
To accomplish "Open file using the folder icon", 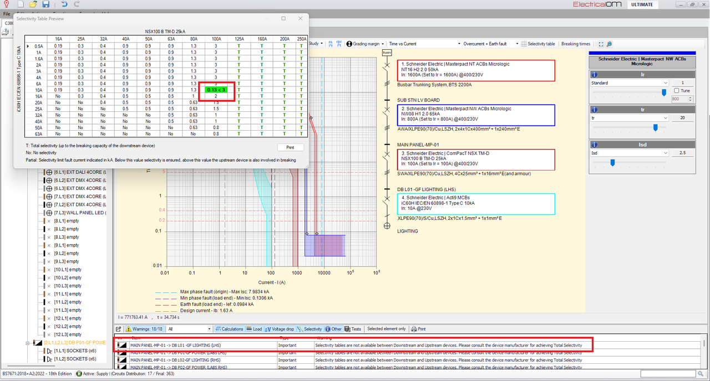I will point(33,4).
